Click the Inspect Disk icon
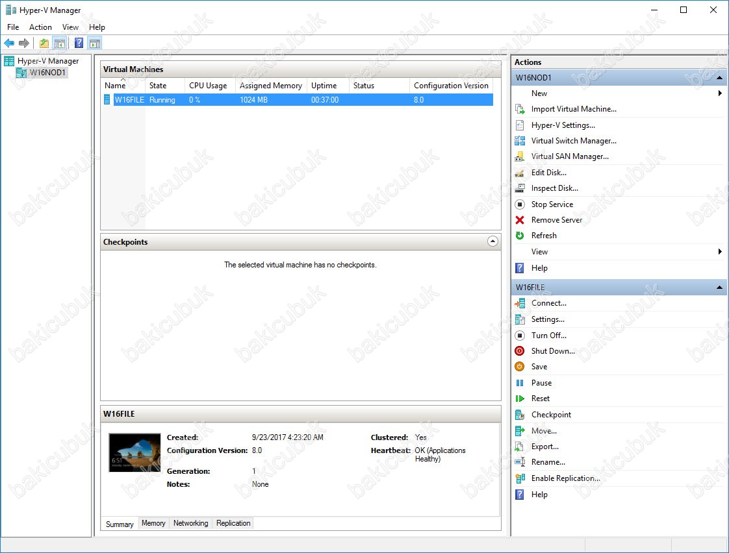 pos(520,188)
